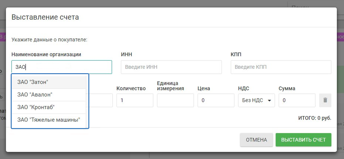Click the green ВЫСТАВИТЬ СЧЕТ button

[x=303, y=140]
